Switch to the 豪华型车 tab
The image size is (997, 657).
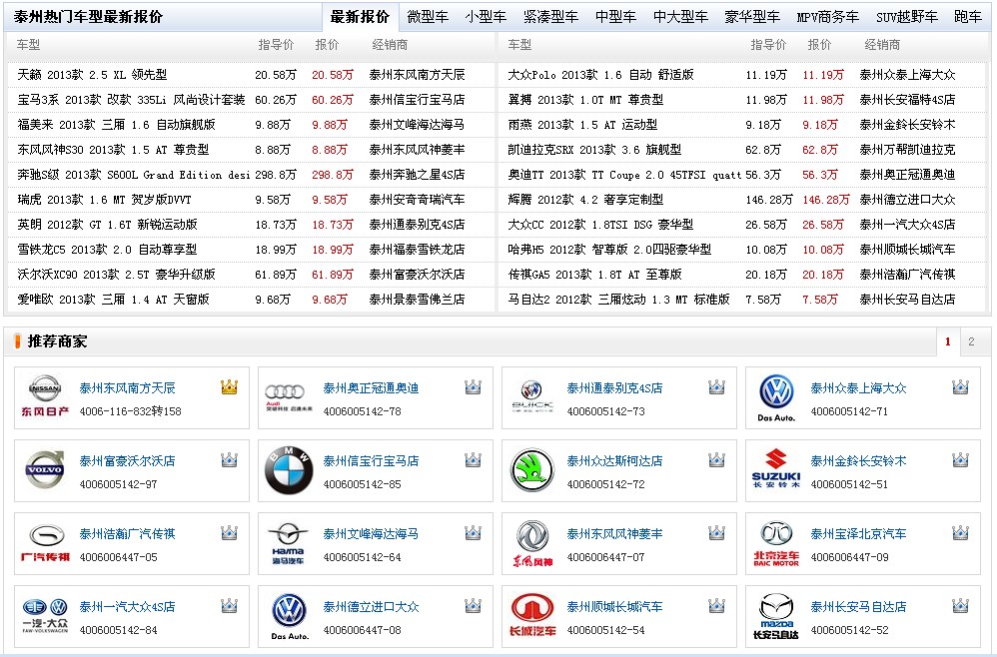click(752, 17)
